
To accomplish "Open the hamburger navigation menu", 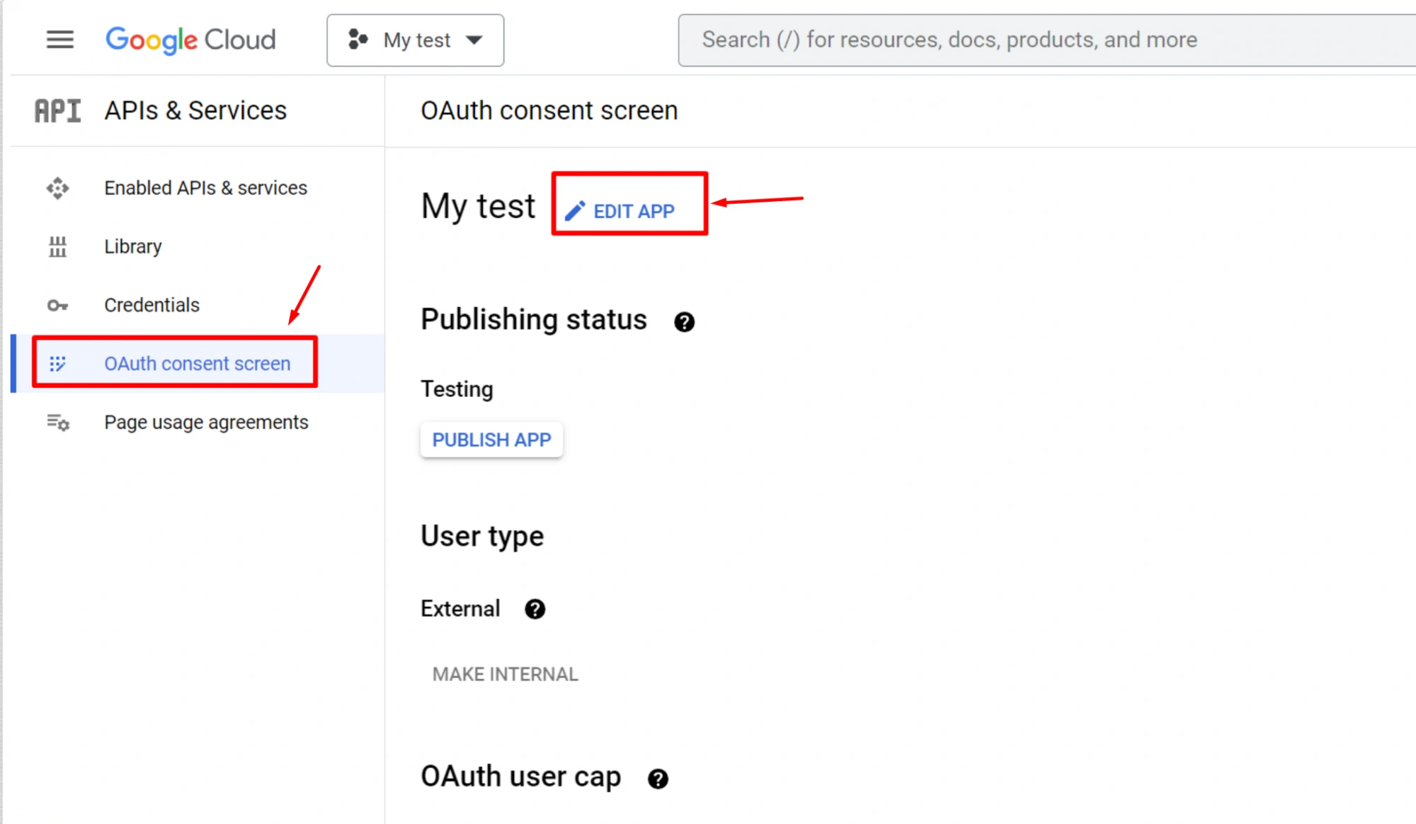I will (x=60, y=40).
